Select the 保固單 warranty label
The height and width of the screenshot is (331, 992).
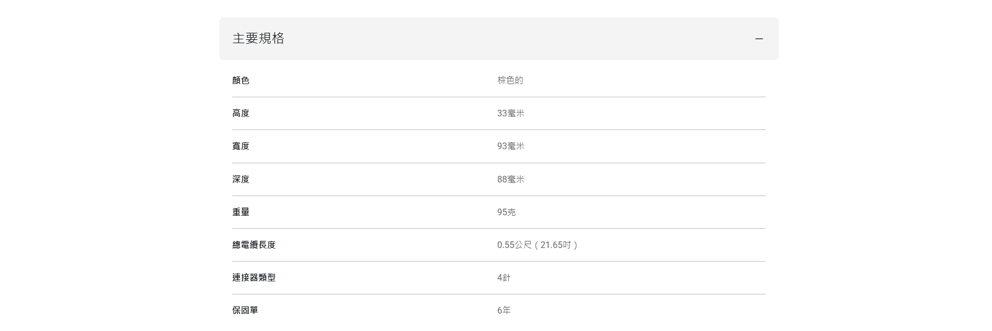(x=245, y=310)
